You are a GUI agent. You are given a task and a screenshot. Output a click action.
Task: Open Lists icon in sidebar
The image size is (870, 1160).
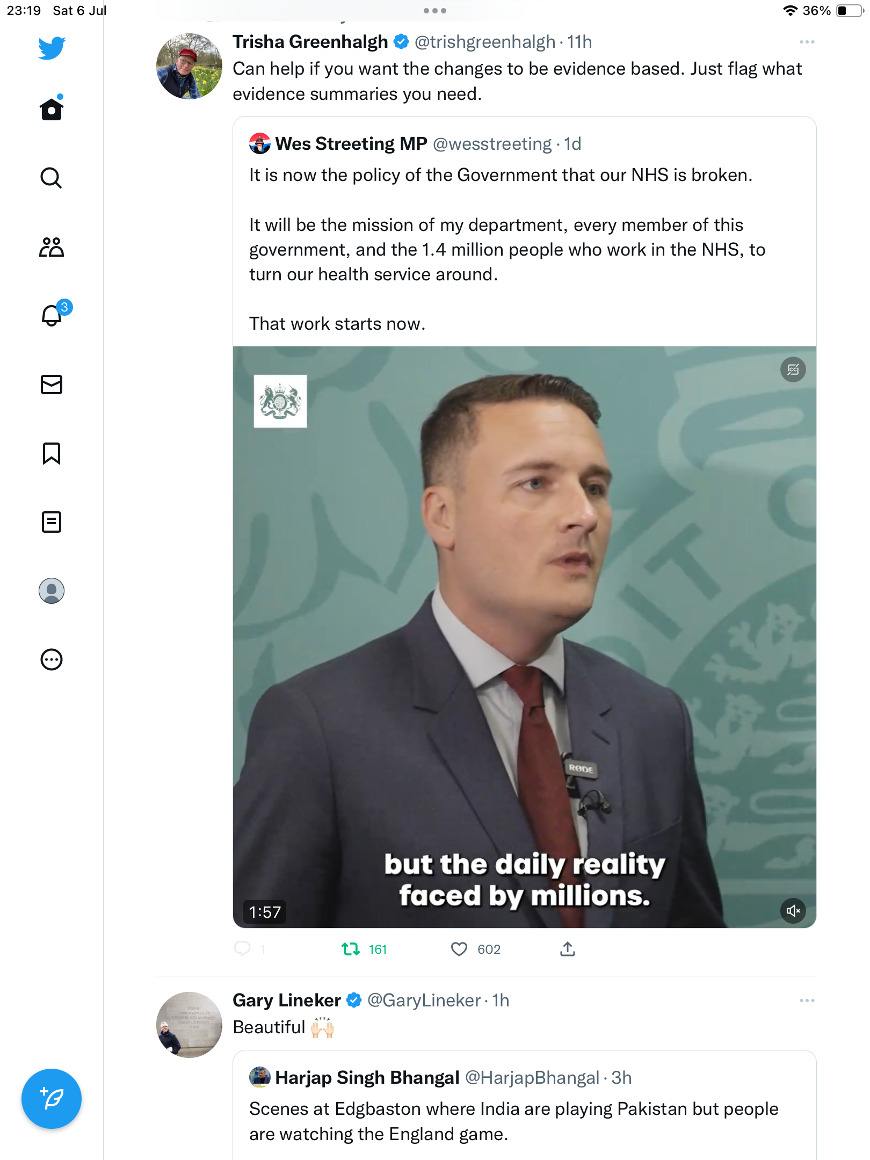tap(52, 522)
